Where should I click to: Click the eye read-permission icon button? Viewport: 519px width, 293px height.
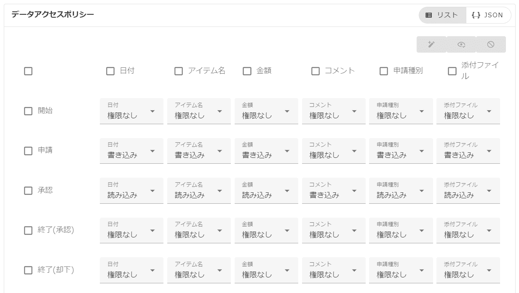tap(461, 45)
